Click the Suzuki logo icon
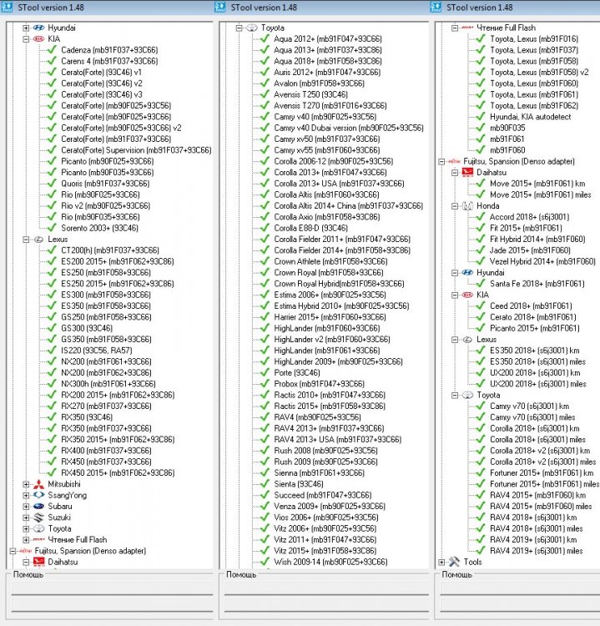The width and height of the screenshot is (600, 626). 38,517
